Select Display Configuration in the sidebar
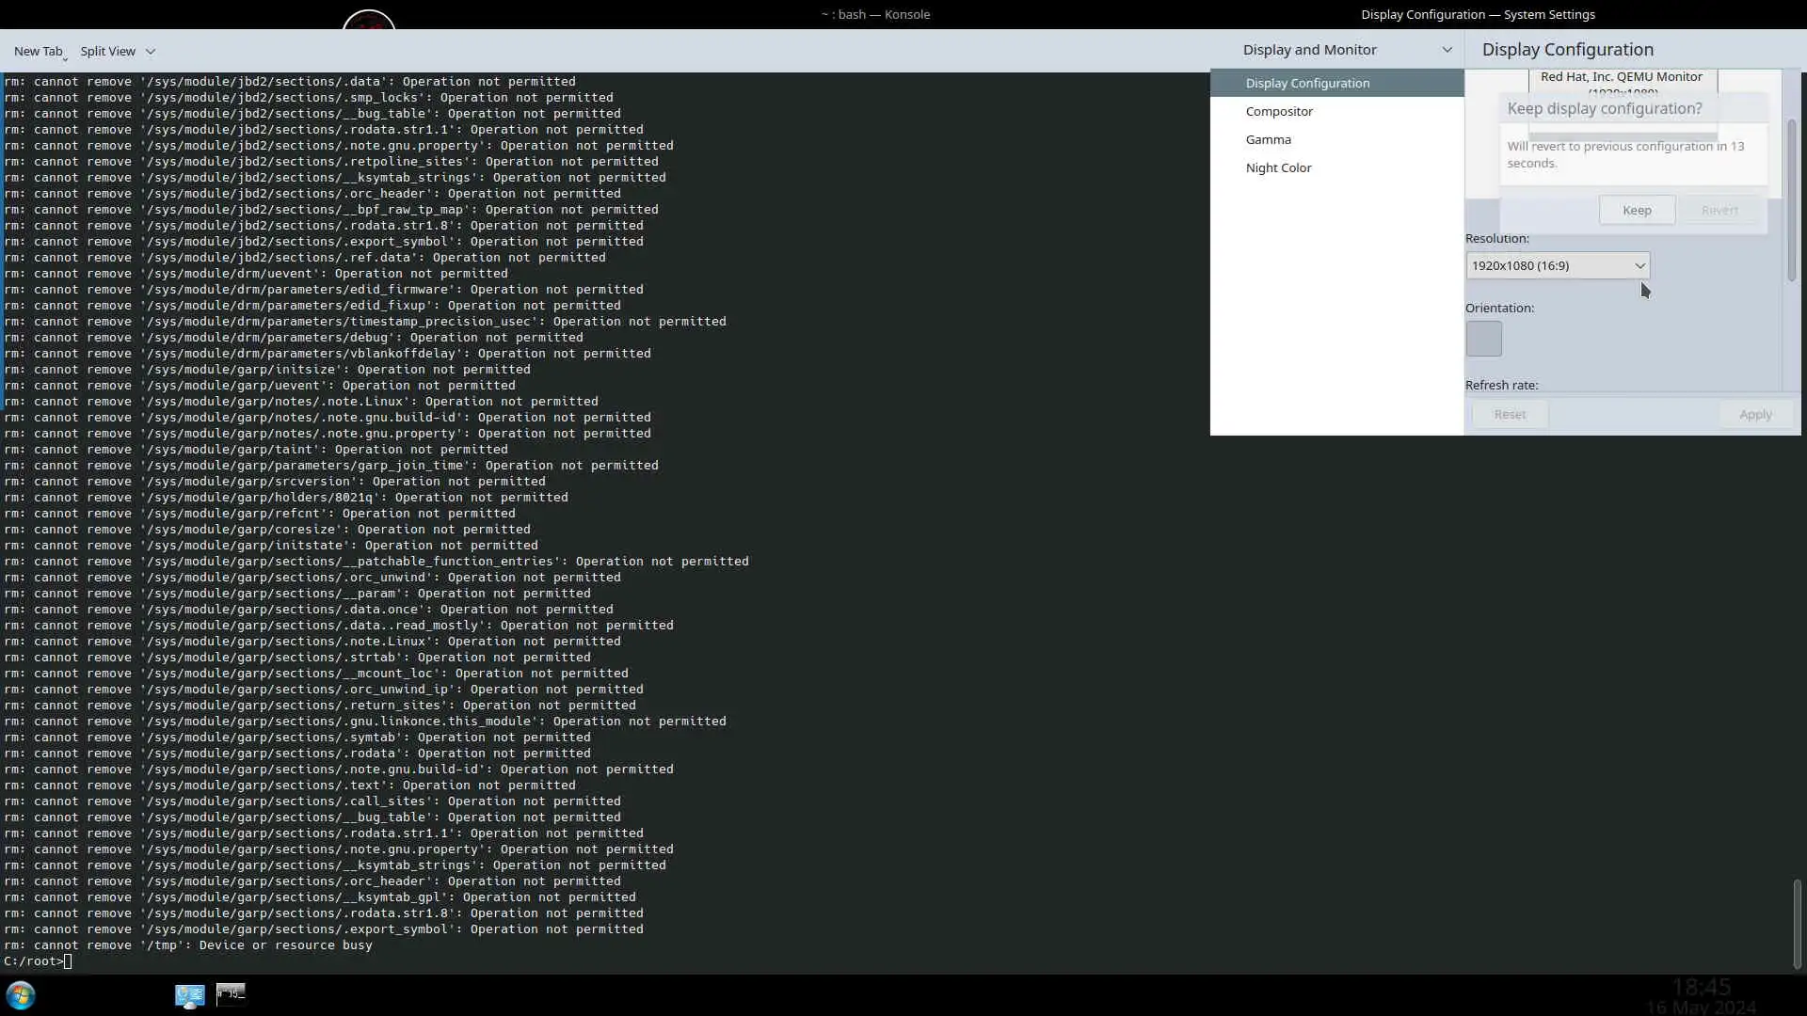This screenshot has height=1016, width=1807. click(1307, 83)
